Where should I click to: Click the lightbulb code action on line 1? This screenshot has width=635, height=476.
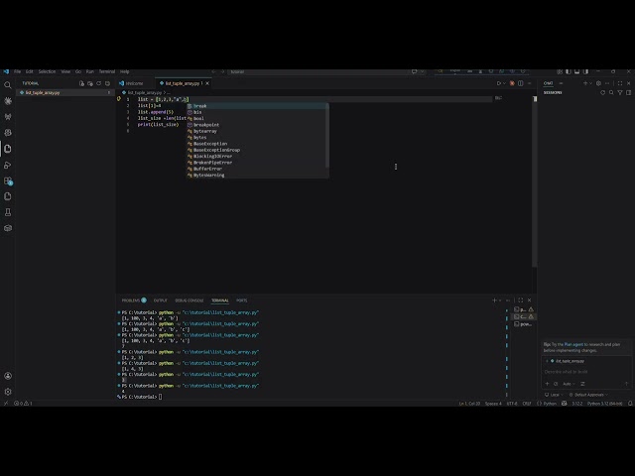119,98
